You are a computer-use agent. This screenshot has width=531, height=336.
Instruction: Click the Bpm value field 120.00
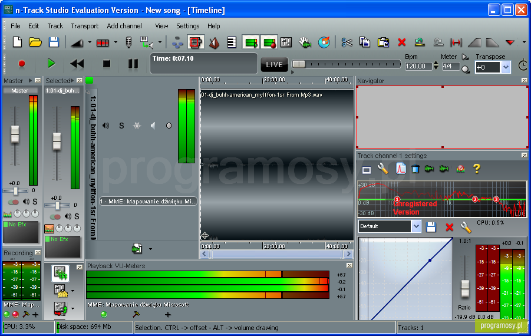pos(418,66)
